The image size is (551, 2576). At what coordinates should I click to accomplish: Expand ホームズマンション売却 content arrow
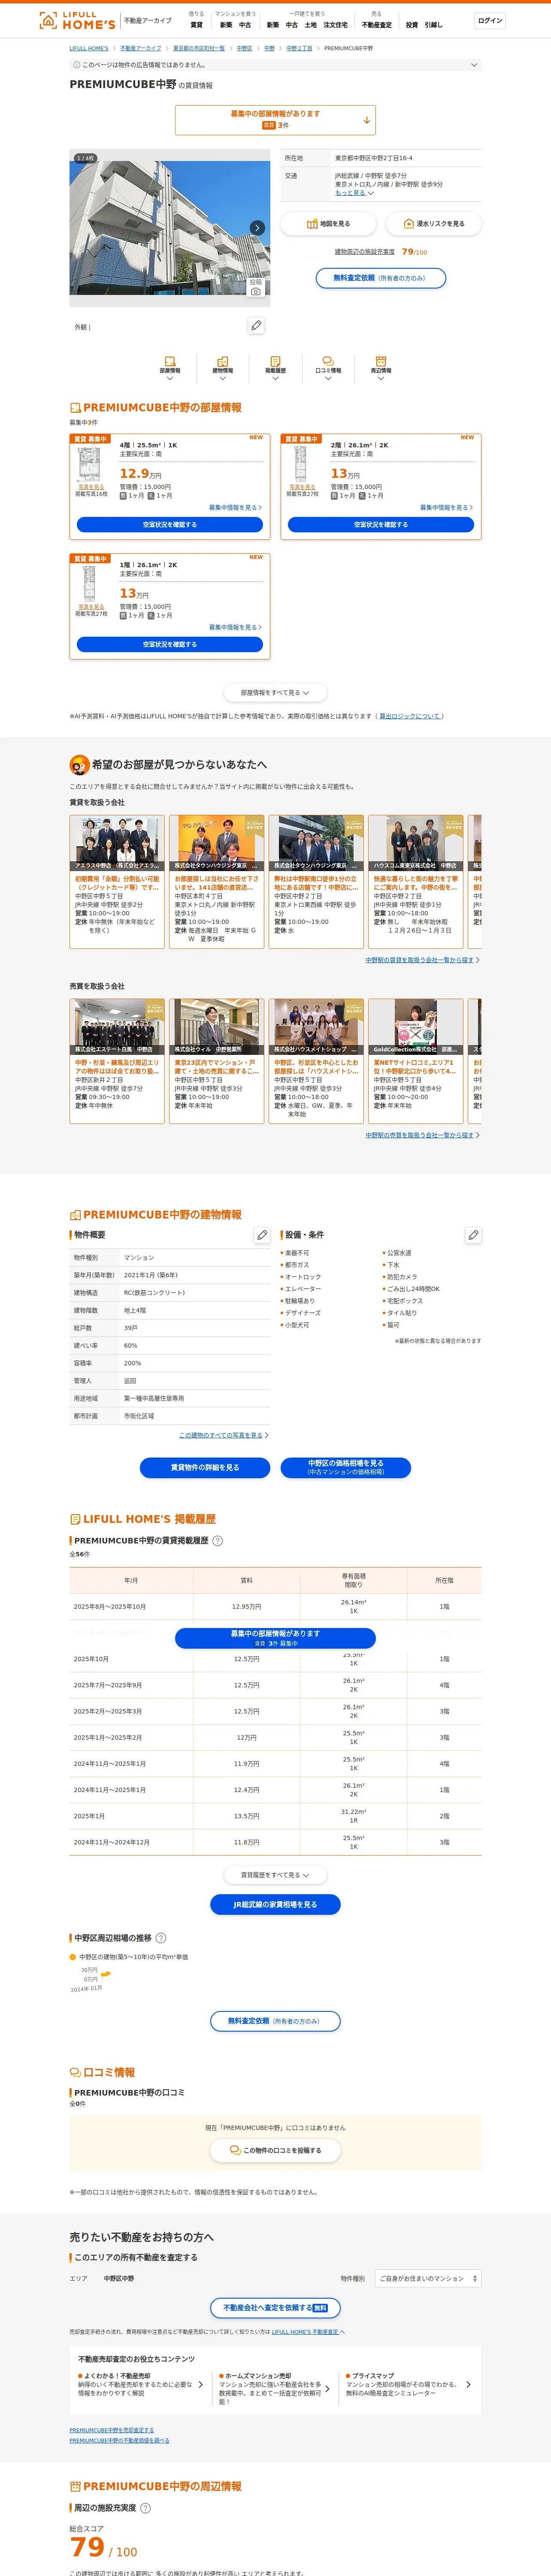(x=327, y=2389)
